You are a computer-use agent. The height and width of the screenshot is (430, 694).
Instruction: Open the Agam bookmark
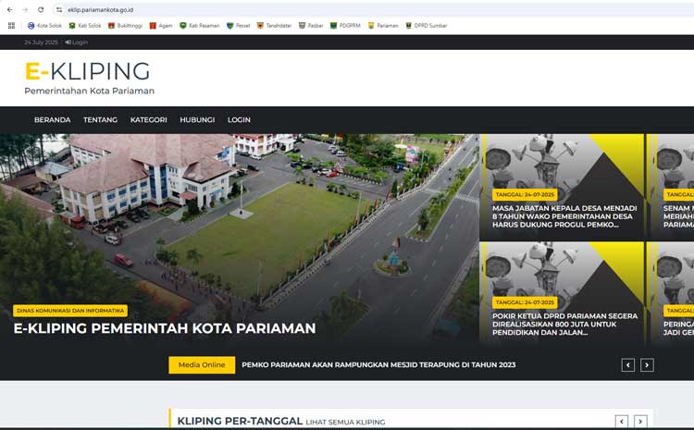(161, 26)
